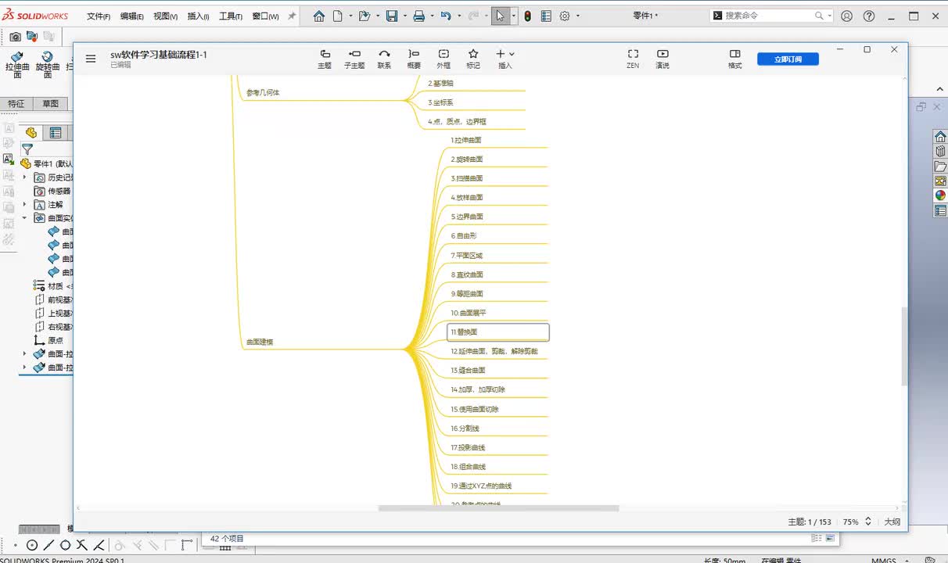Viewport: 948px width, 563px height.
Task: Insert a Topic in mind map toolbar
Action: [x=325, y=59]
